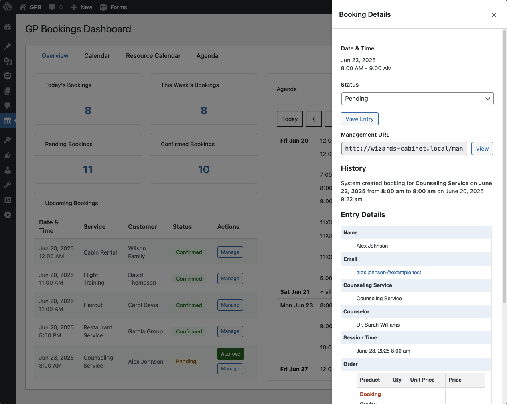Open the Tools wrench sidebar icon
The width and height of the screenshot is (507, 404).
[x=8, y=185]
